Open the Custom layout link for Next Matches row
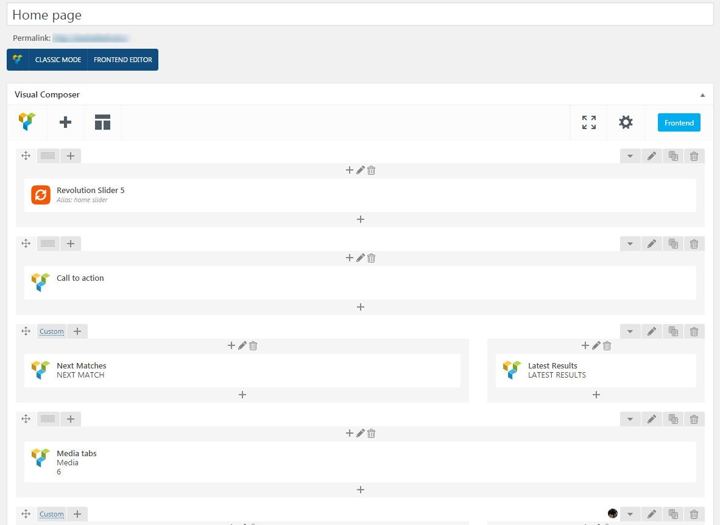Viewport: 720px width, 525px height. coord(52,332)
